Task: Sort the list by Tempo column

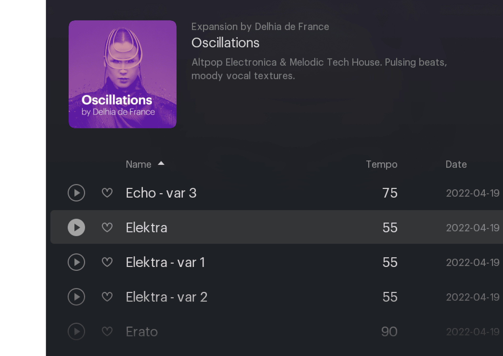Action: (381, 164)
